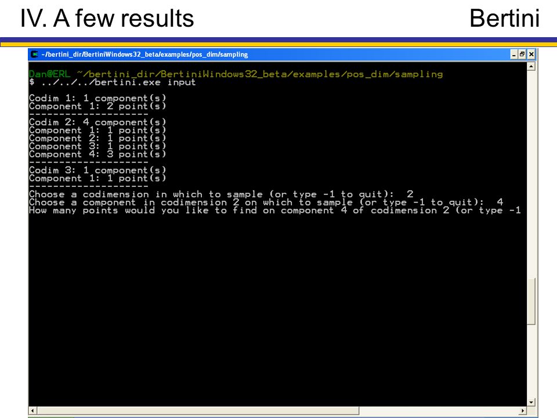Image resolution: width=557 pixels, height=418 pixels.
Task: Click the 'Component 2: 1 point(s)' line
Action: click(97, 138)
